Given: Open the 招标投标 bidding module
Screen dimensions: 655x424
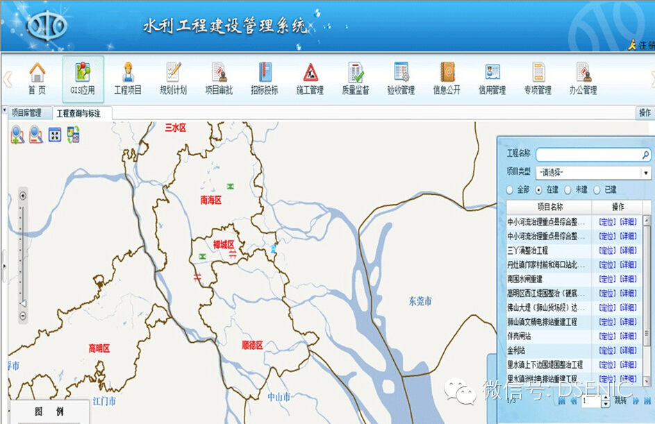Looking at the screenshot, I should [x=264, y=78].
